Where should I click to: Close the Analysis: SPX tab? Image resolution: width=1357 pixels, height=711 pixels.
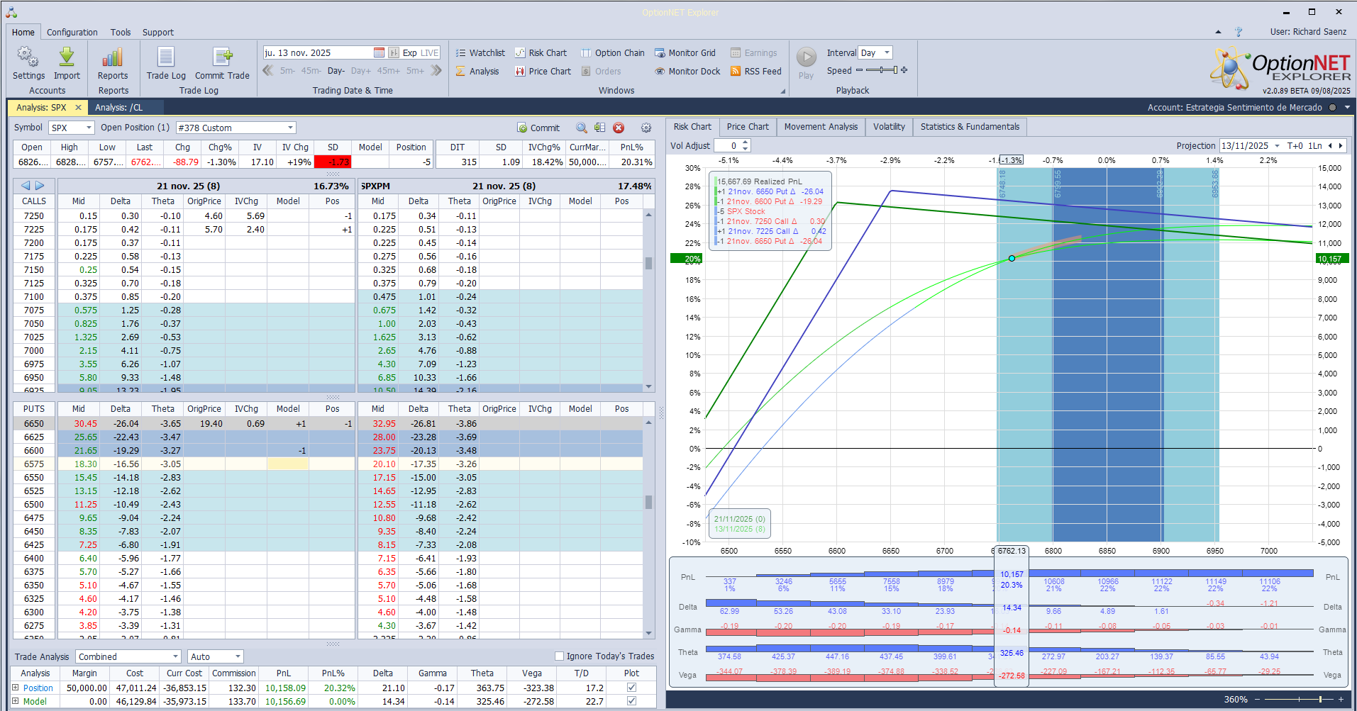point(78,107)
